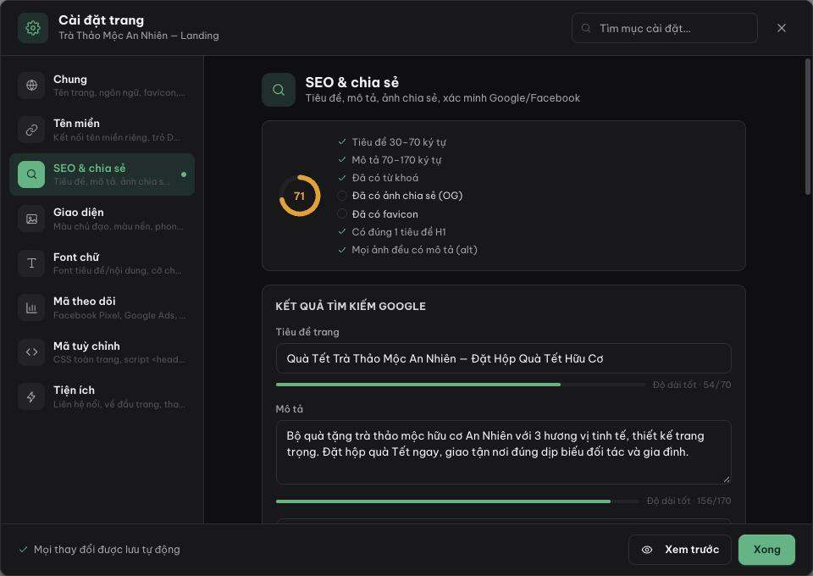This screenshot has width=813, height=576.
Task: Click the globe icon for Chung
Action: coord(31,85)
